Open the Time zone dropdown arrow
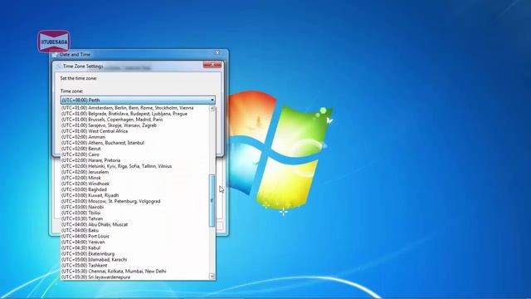Viewport: 531px width, 299px height. point(212,100)
